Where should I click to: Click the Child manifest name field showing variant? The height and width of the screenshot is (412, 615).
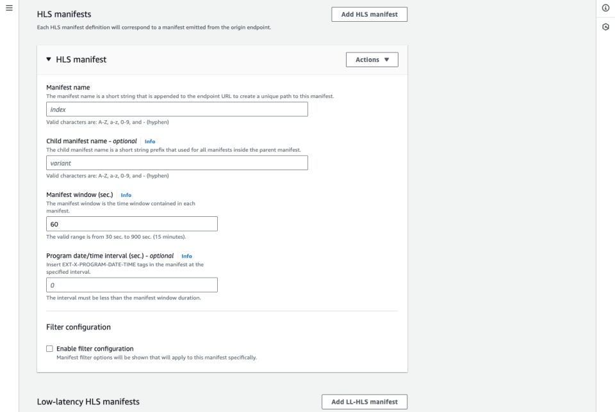pos(177,163)
